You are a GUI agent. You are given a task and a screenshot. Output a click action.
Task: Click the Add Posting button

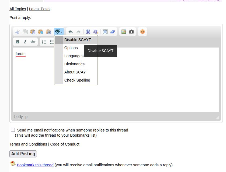[x=23, y=154]
